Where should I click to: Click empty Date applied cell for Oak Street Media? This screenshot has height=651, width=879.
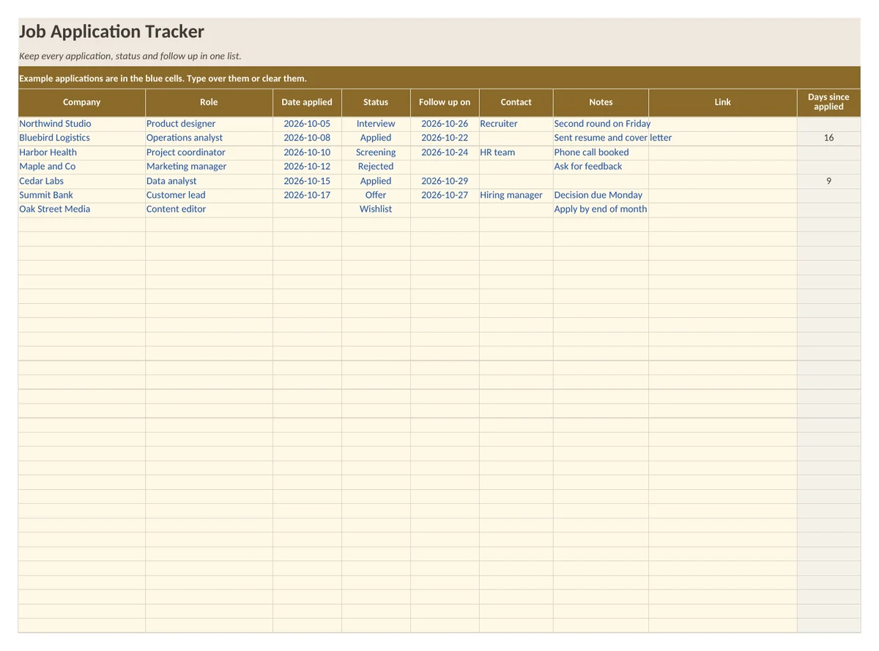[x=307, y=209]
